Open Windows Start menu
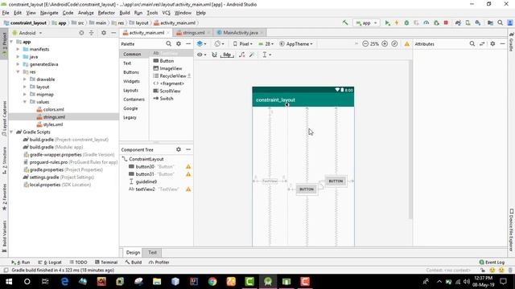 9,282
